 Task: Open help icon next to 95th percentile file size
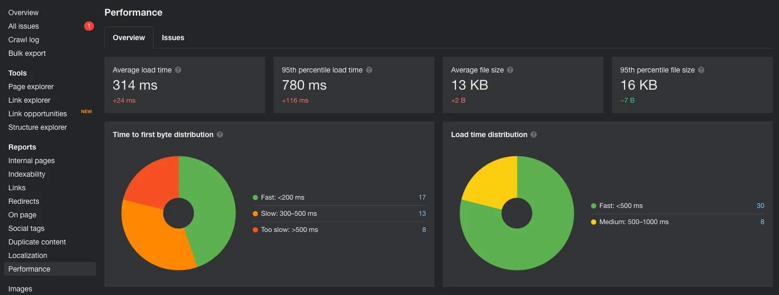pos(701,70)
